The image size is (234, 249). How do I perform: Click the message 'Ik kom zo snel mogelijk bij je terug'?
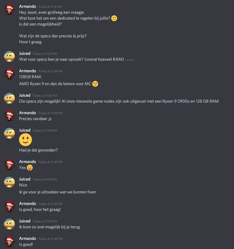(49, 227)
